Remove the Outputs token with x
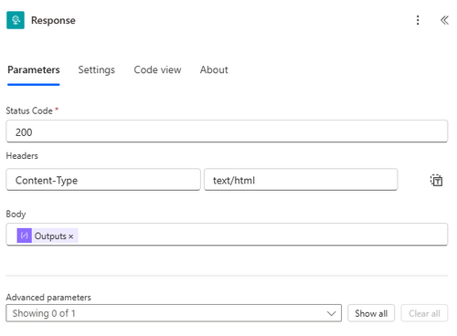 click(x=70, y=236)
